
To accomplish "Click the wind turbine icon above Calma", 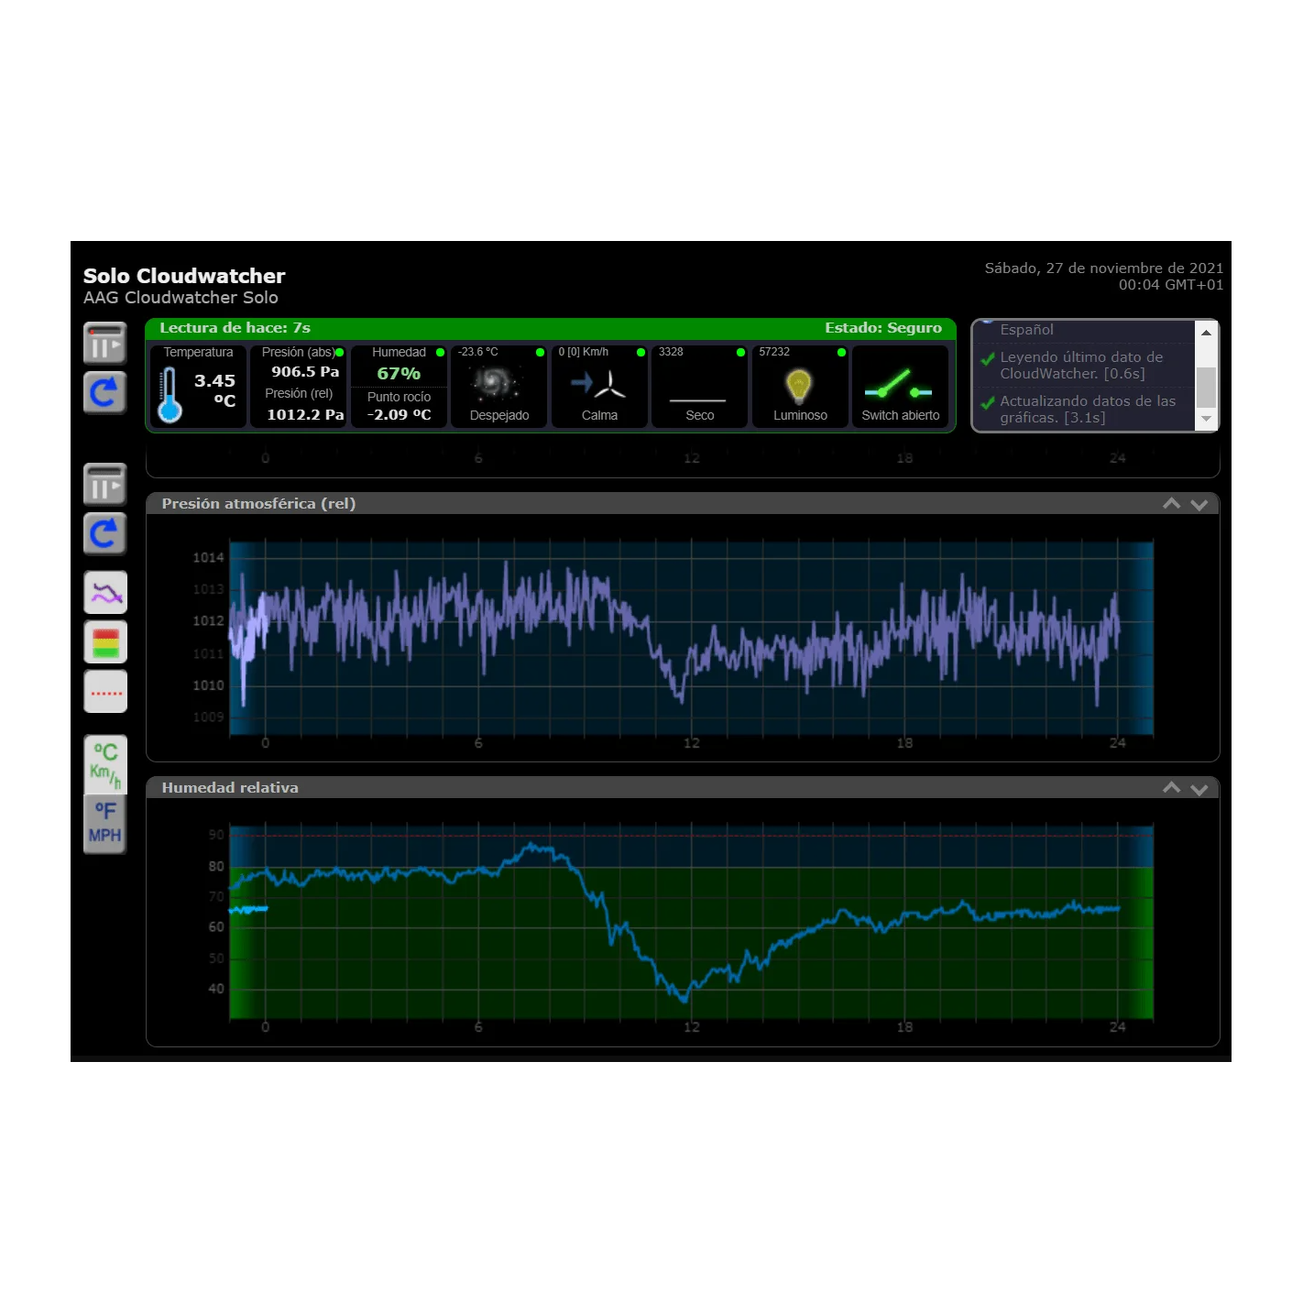I will coord(598,383).
